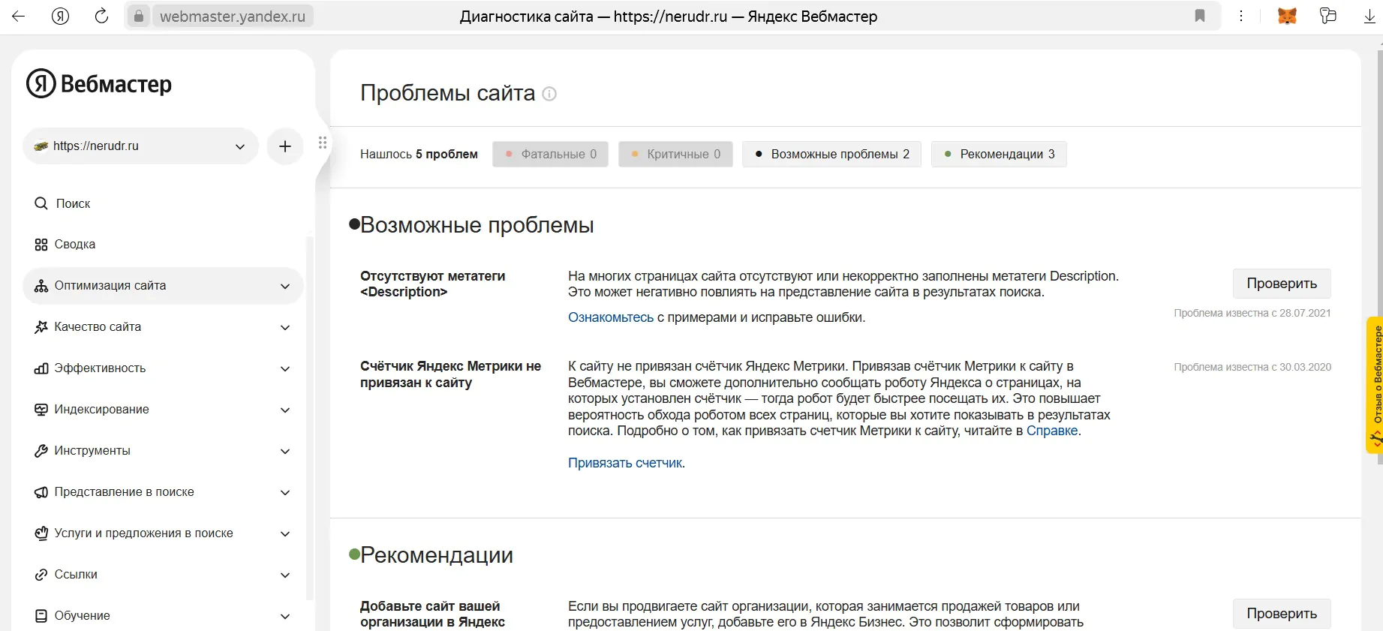Viewport: 1383px width, 631px height.
Task: Click the Инструменты wrench icon
Action: click(41, 451)
